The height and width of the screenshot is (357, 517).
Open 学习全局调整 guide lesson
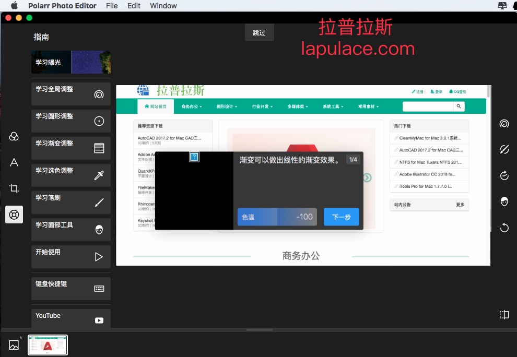pyautogui.click(x=71, y=94)
